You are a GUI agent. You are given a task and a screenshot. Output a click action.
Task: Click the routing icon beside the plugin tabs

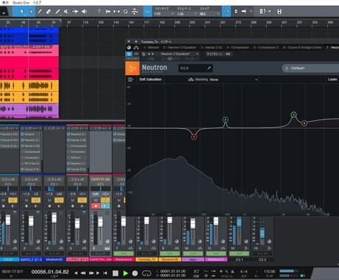point(136,47)
